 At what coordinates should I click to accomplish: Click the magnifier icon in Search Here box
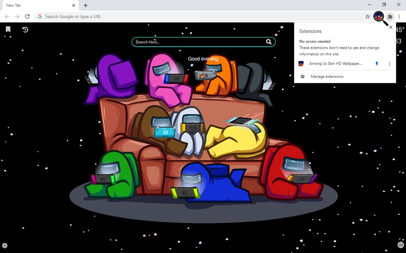[x=269, y=42]
